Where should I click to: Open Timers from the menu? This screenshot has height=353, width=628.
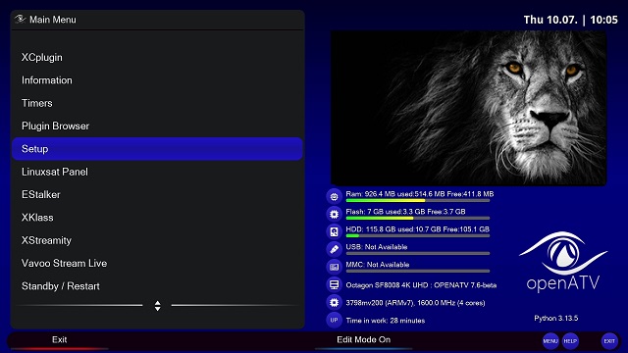(157, 103)
